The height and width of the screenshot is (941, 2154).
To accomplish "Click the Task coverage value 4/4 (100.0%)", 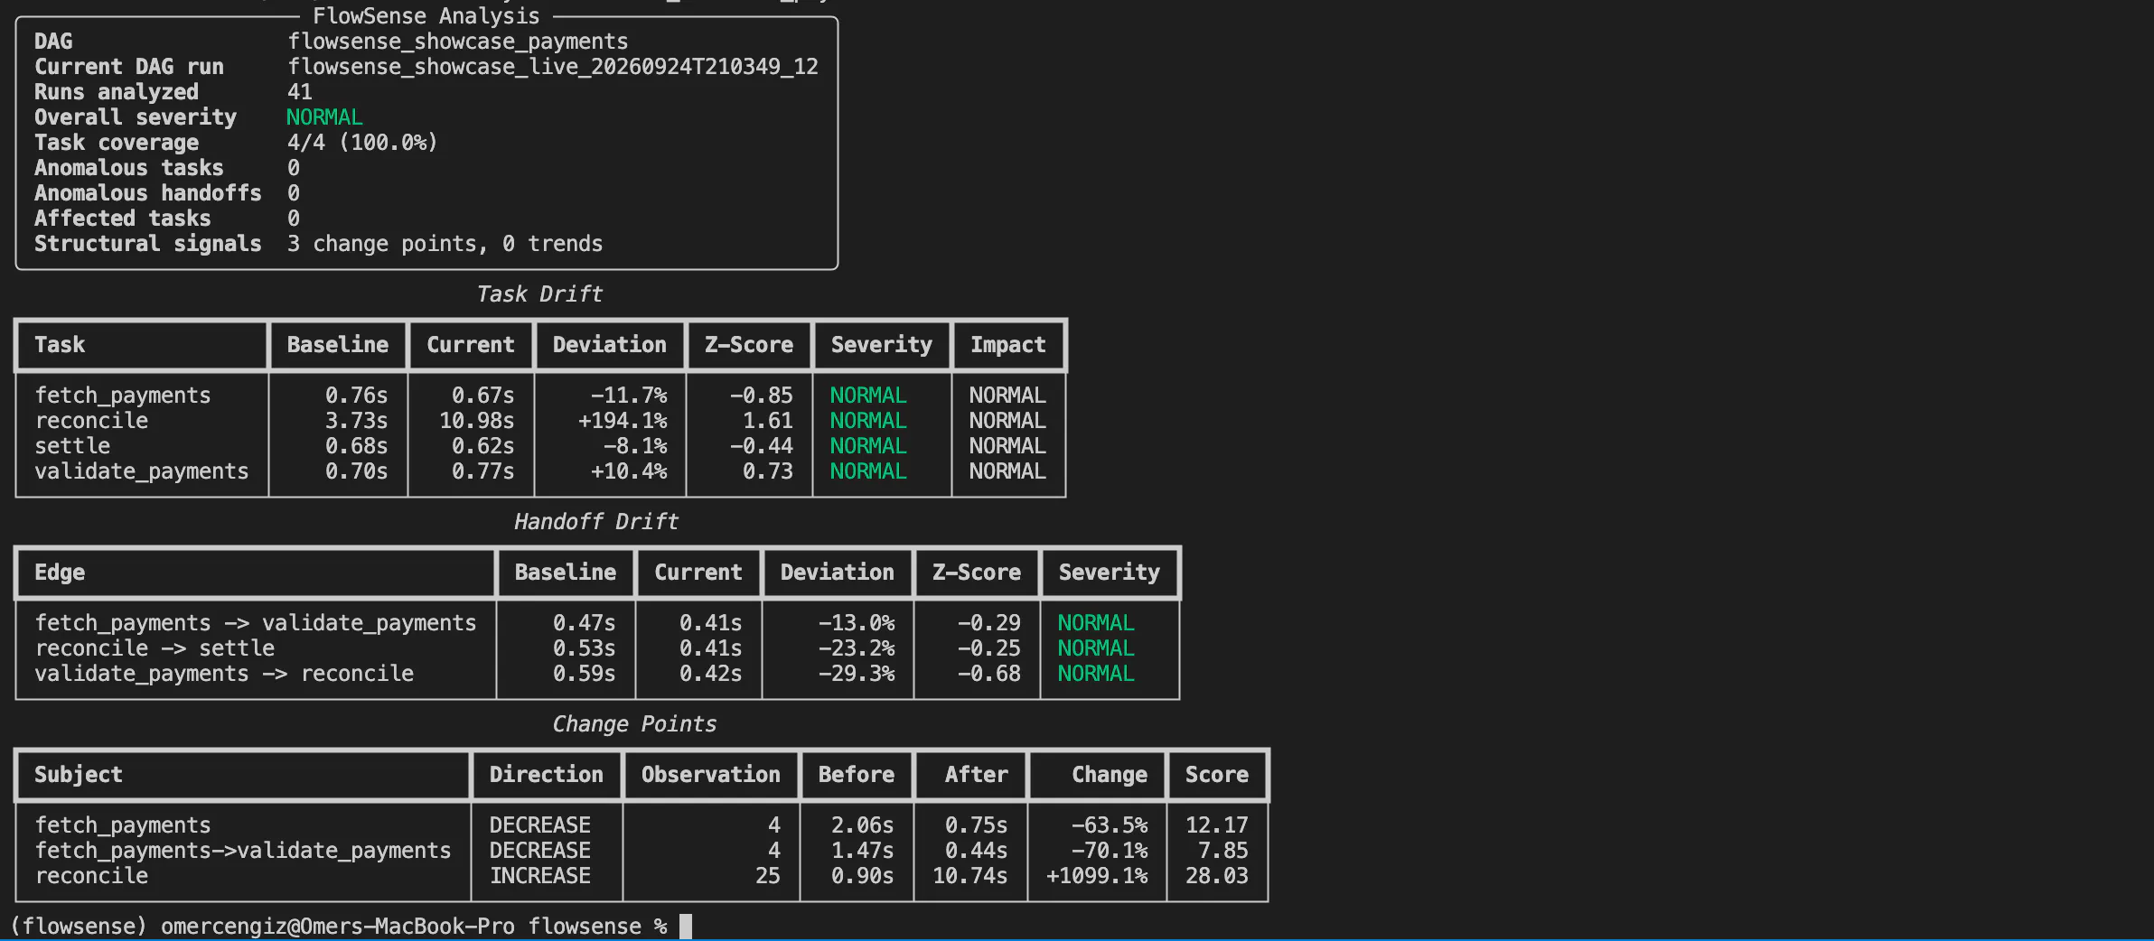I will tap(362, 143).
